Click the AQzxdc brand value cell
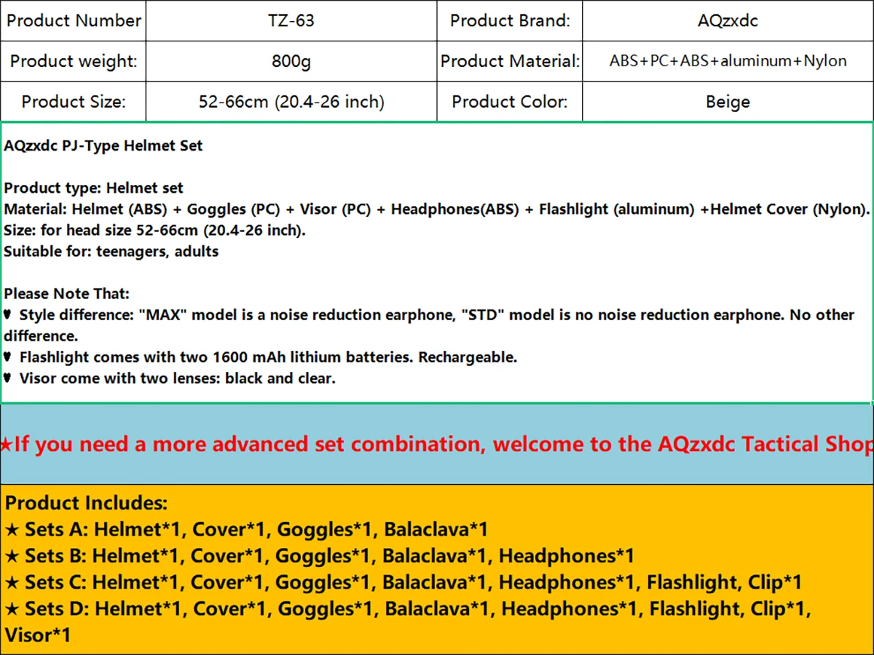874x655 pixels. [x=727, y=20]
